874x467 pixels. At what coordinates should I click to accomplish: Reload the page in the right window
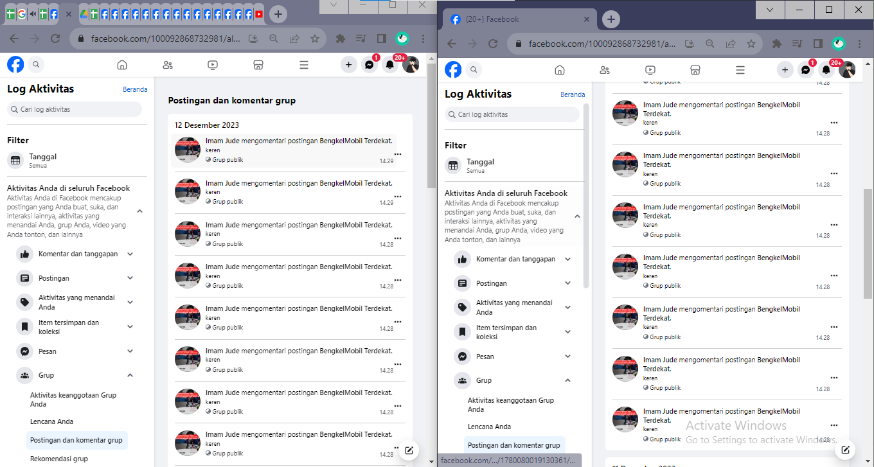coord(493,44)
